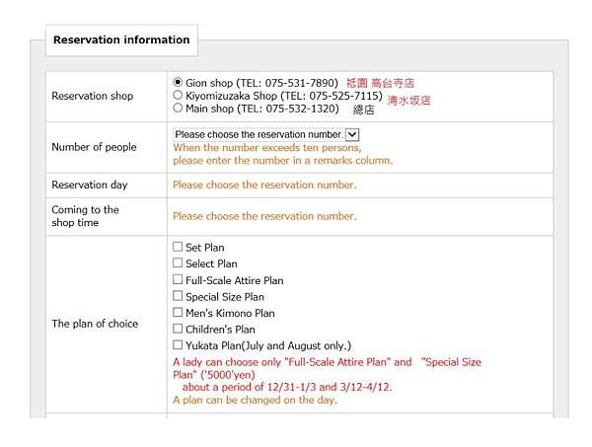Select the Gion shop radio button
This screenshot has width=592, height=447.
pos(178,82)
